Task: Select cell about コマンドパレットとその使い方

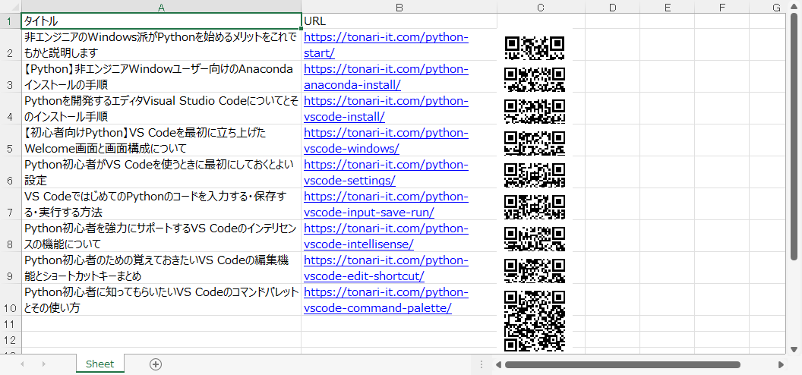Action: pos(161,299)
